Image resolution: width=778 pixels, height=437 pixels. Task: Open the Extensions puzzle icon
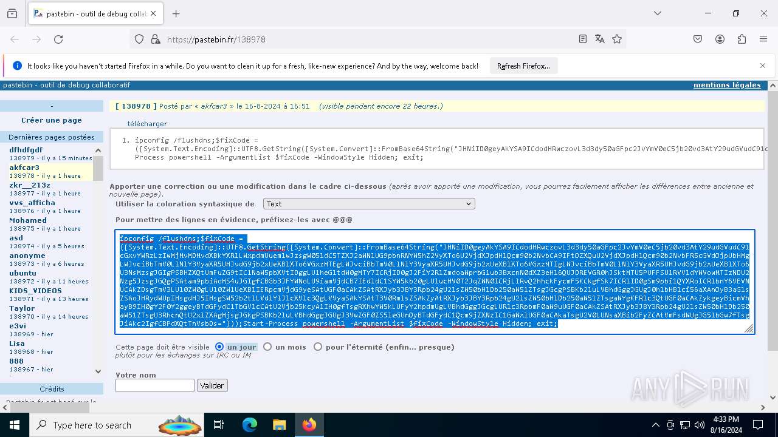(x=742, y=39)
